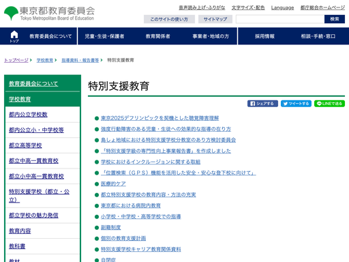The image size is (349, 262).
Task: Open sidebar 学校教育 heading link
Action: pyautogui.click(x=20, y=99)
